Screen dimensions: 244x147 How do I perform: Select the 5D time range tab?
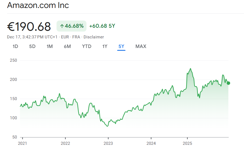(32, 46)
